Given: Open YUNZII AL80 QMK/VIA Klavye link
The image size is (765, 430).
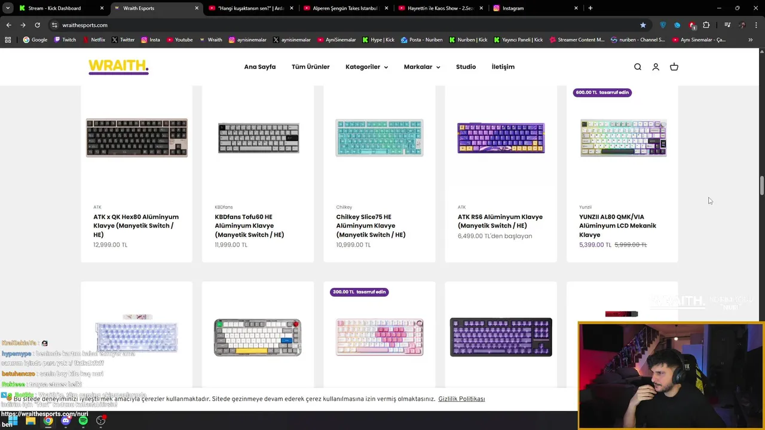Looking at the screenshot, I should point(617,226).
